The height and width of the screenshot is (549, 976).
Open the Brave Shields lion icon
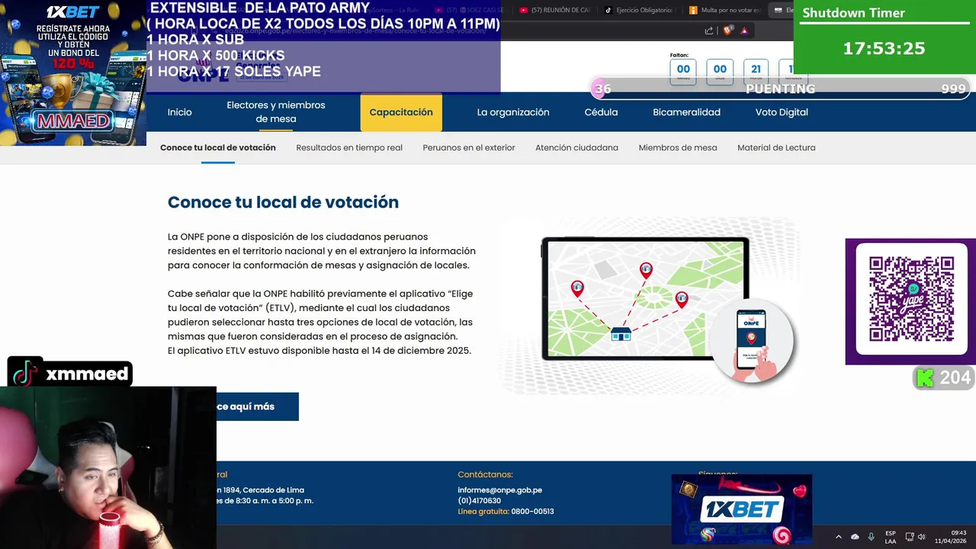coord(727,30)
